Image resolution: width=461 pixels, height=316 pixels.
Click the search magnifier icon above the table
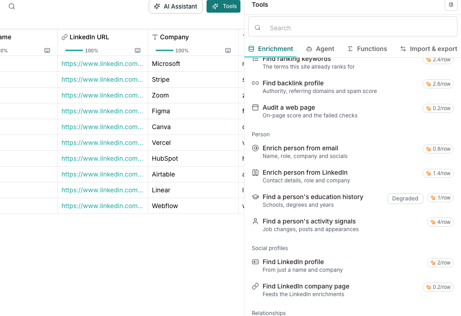pyautogui.click(x=12, y=6)
